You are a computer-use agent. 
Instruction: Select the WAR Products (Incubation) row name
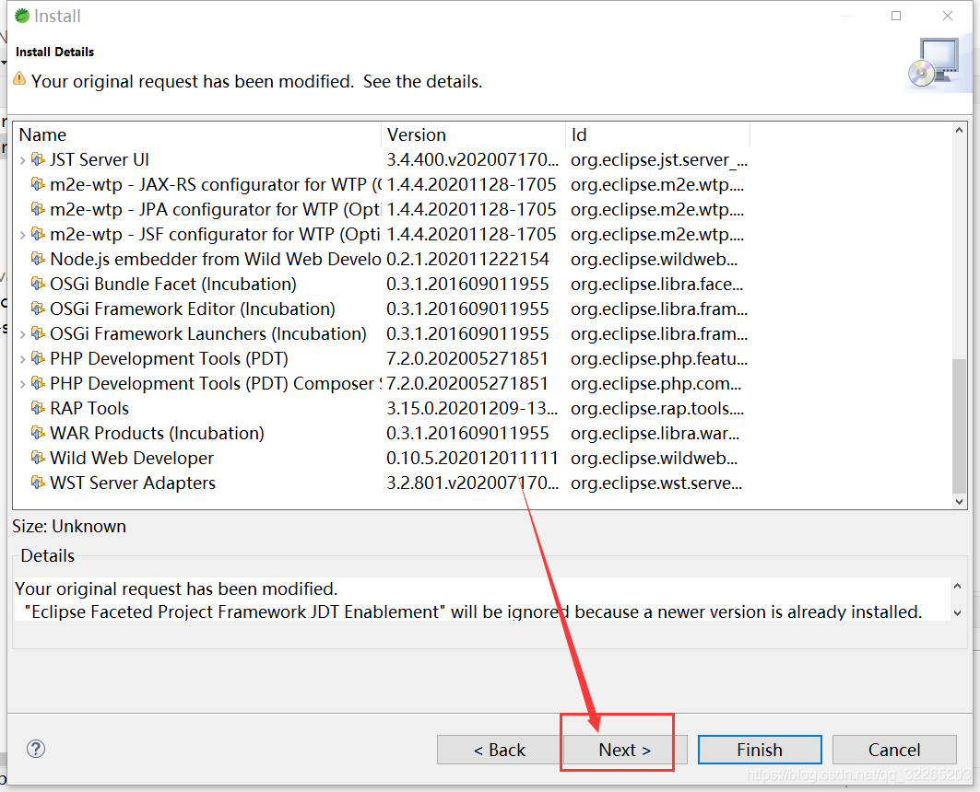[x=157, y=433]
